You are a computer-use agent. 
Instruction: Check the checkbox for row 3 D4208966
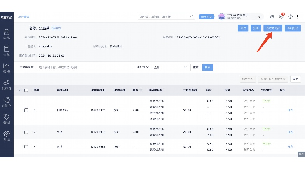pos(26,147)
